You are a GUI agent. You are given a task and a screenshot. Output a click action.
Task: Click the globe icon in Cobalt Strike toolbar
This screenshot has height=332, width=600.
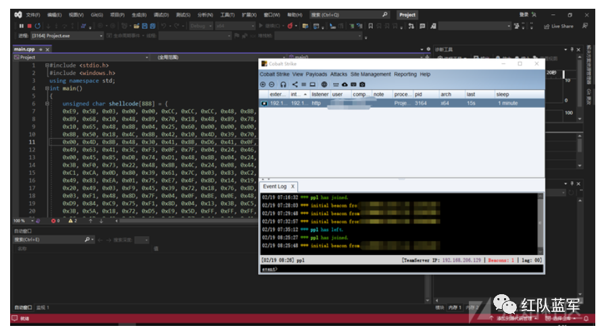pos(324,84)
